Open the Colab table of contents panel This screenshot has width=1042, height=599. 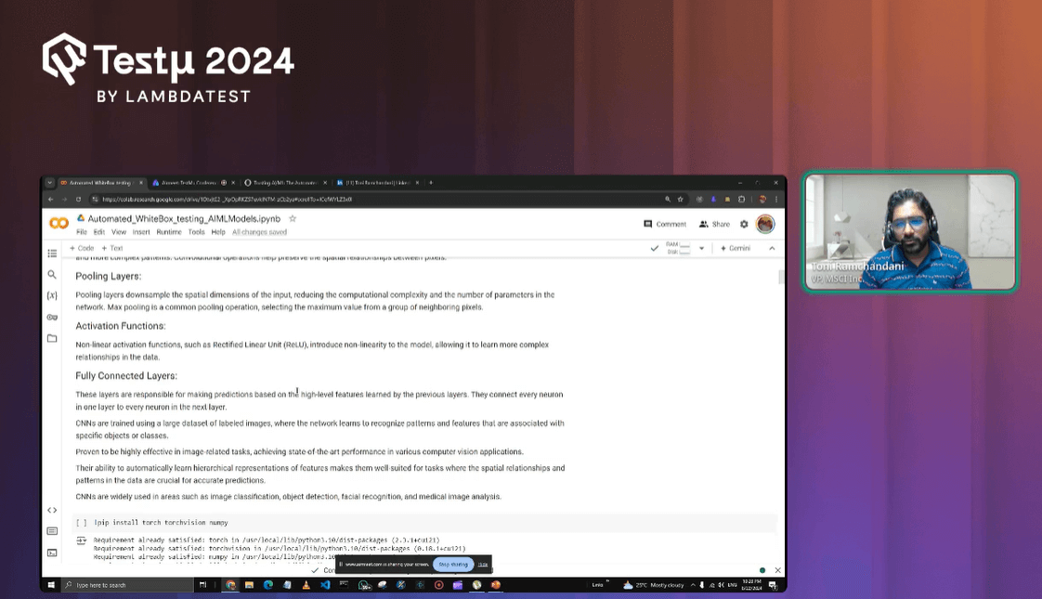52,254
